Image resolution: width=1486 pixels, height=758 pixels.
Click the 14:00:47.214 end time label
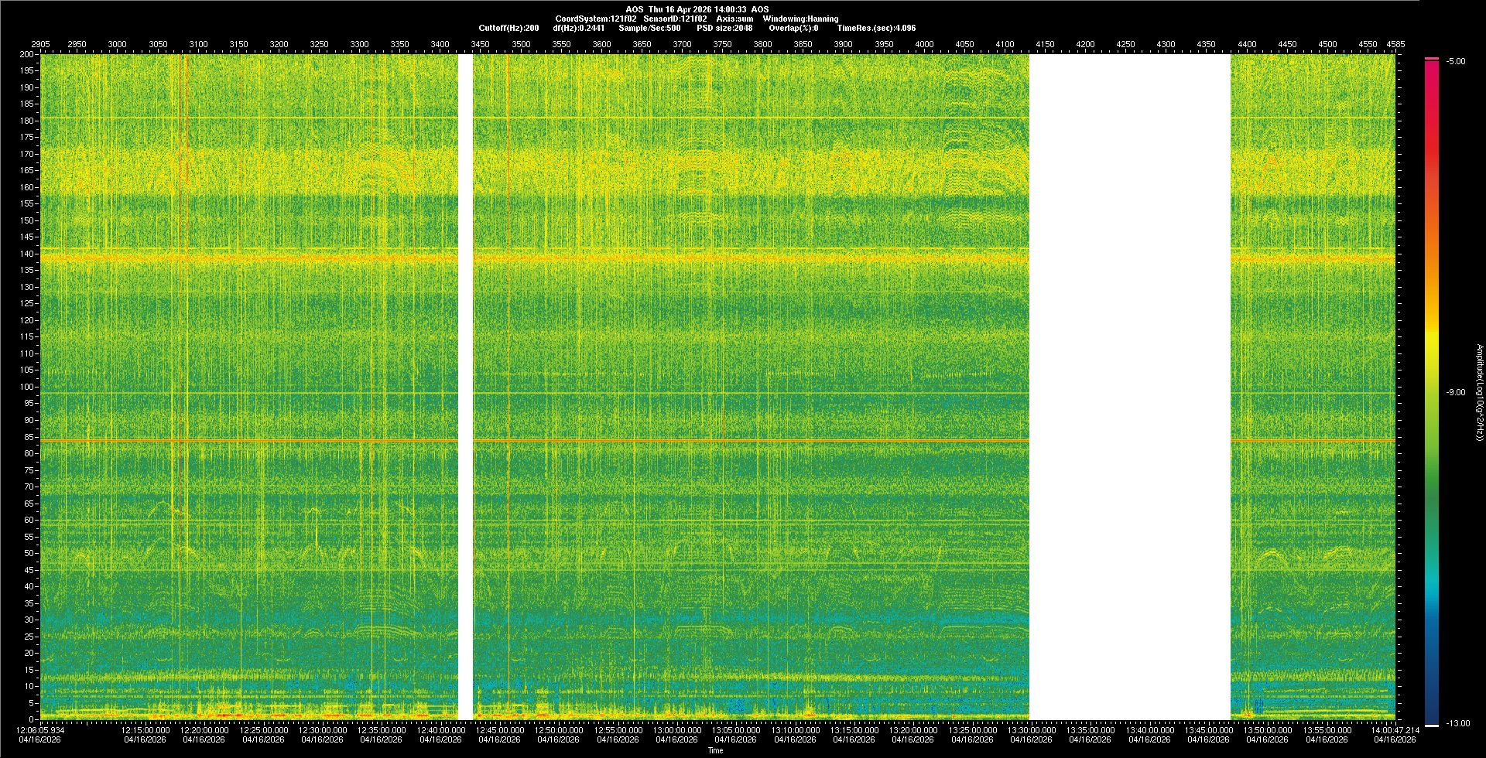click(1395, 730)
